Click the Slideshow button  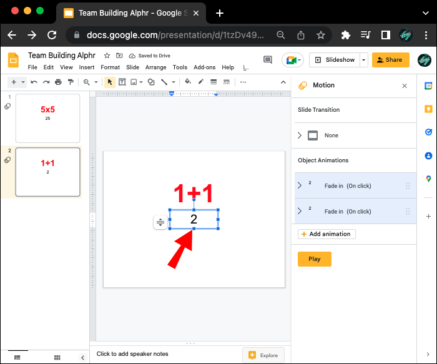pos(335,60)
